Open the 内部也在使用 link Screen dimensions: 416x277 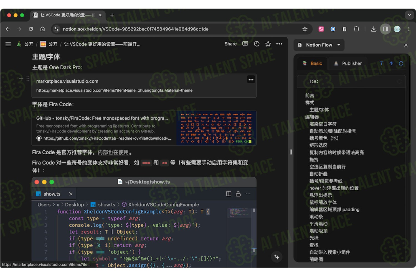pyautogui.click(x=113, y=152)
